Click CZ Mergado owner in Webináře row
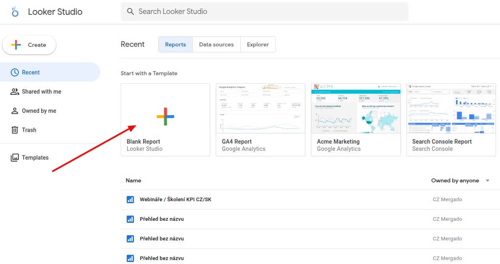 point(447,200)
